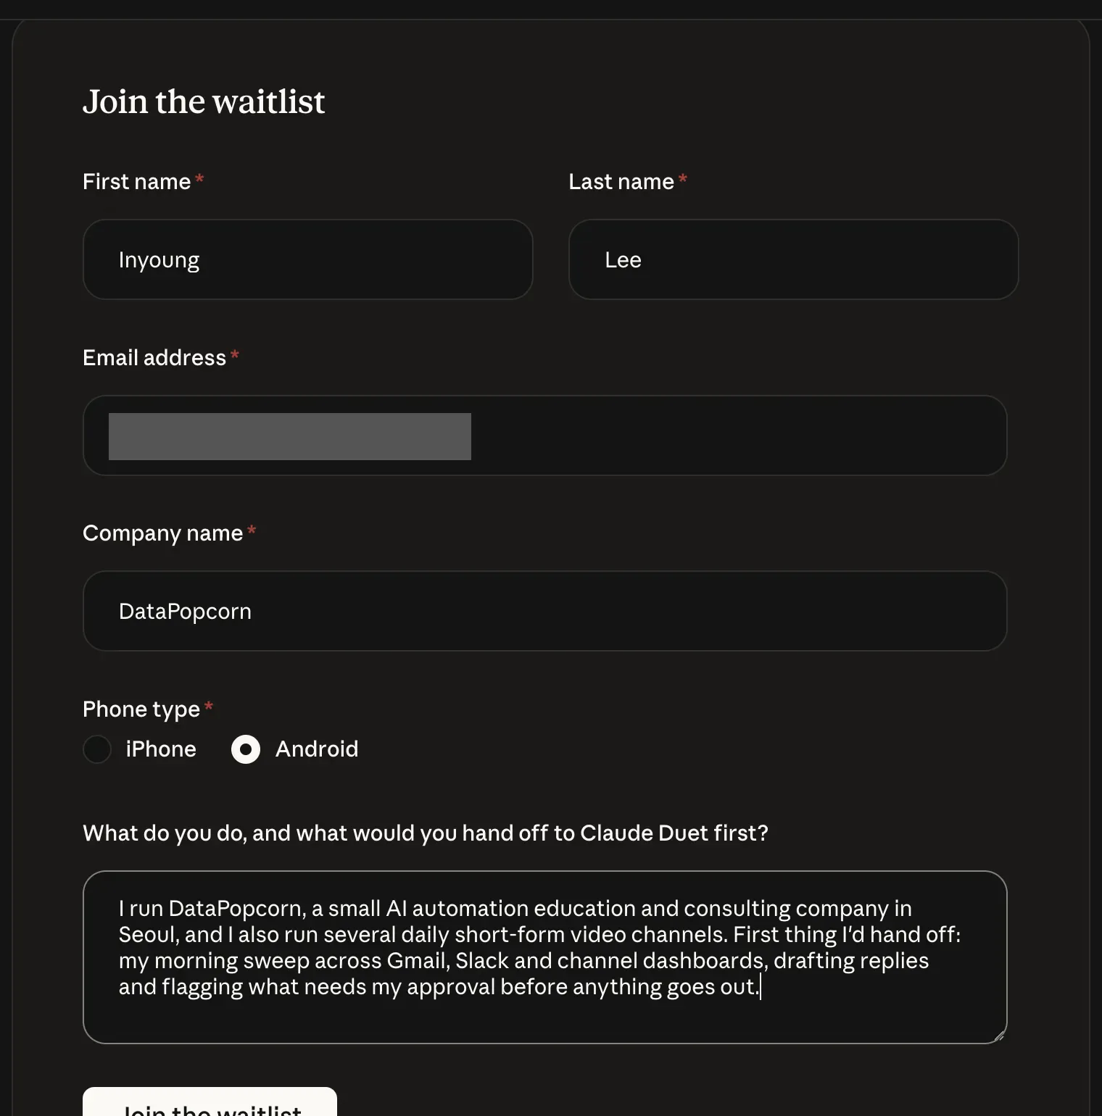
Task: Click inside the Email address input box
Action: (x=545, y=436)
